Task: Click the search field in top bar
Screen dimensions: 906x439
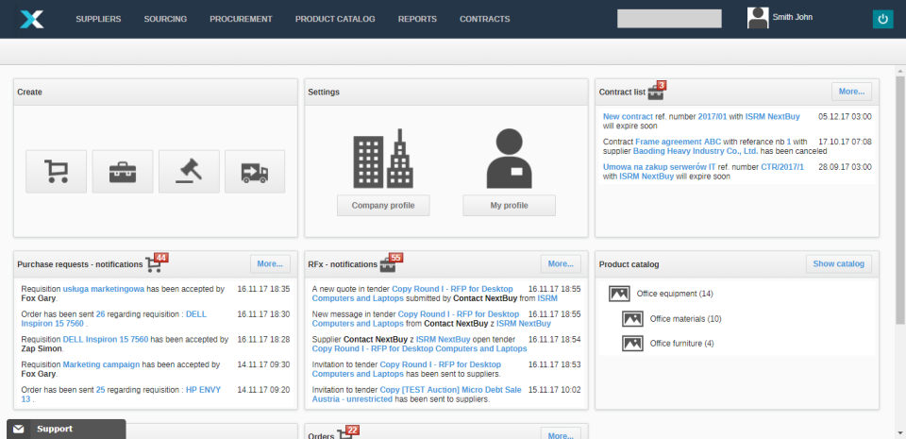Action: coord(669,19)
